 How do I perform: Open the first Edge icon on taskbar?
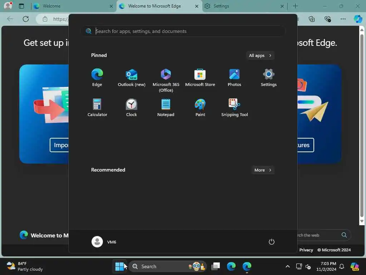231,266
